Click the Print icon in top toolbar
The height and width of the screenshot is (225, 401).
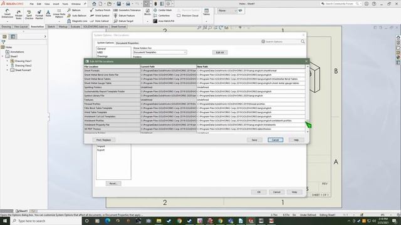click(128, 4)
